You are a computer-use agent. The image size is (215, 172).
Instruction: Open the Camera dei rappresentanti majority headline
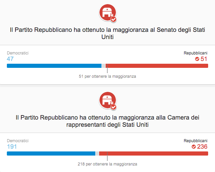107,122
